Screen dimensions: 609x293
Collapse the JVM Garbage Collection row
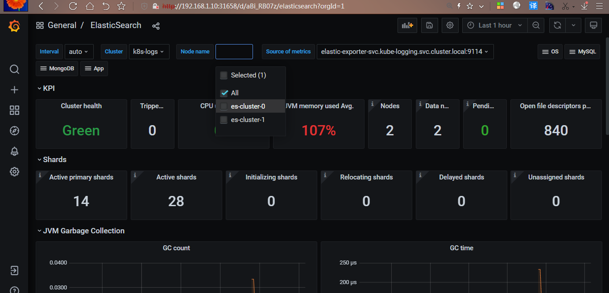click(x=81, y=231)
